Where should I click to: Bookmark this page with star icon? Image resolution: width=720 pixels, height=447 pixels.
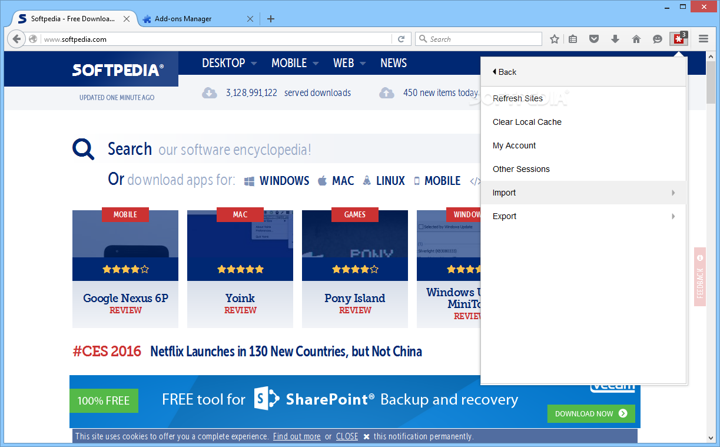coord(555,39)
